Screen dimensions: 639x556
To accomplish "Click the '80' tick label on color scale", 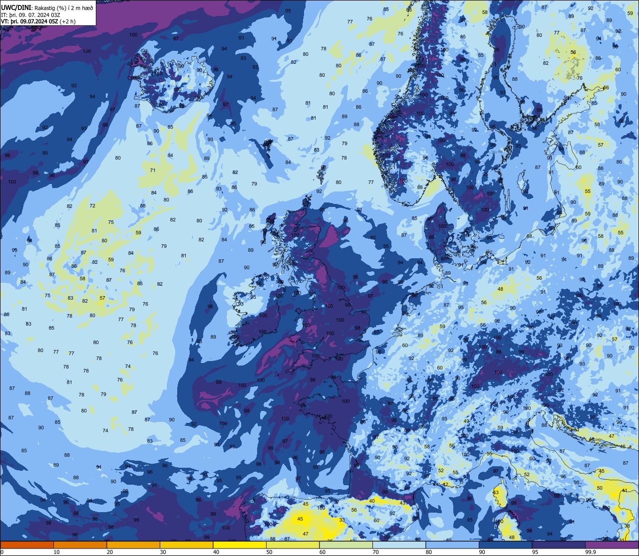I will 429,552.
